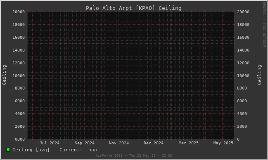Select the Mar 2025 axis label
268x160 pixels.
tap(189, 143)
